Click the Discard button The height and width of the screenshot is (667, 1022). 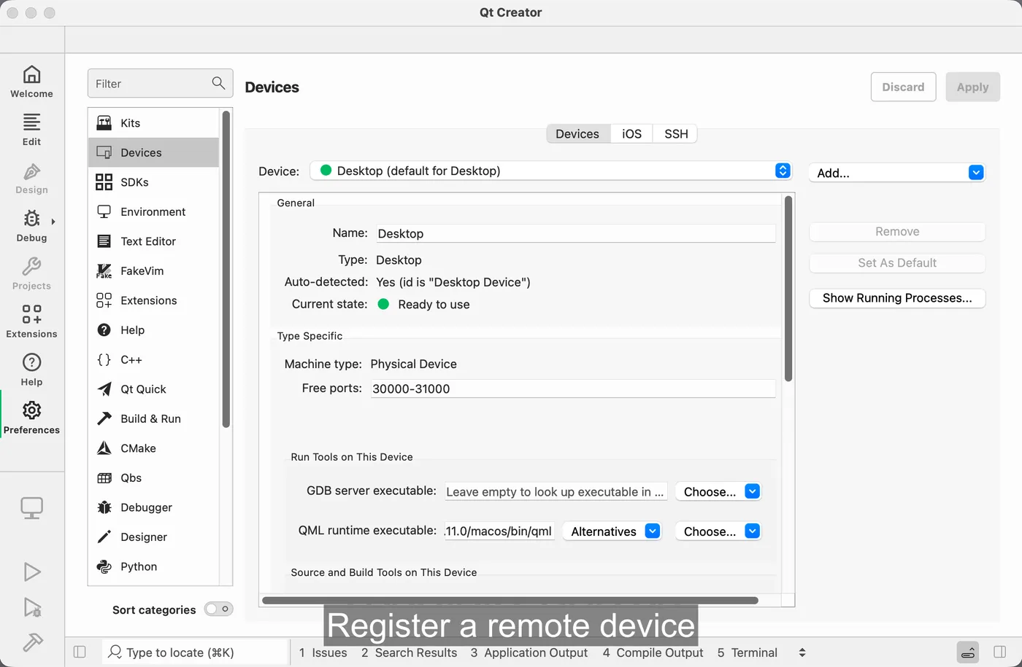click(x=903, y=87)
